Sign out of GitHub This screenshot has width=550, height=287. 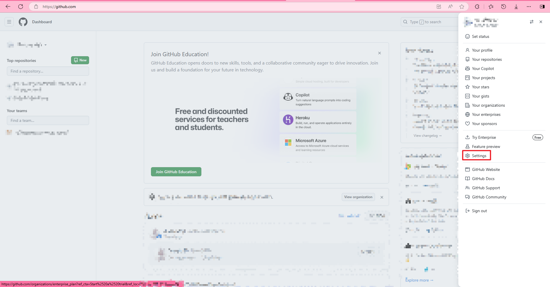point(504,211)
